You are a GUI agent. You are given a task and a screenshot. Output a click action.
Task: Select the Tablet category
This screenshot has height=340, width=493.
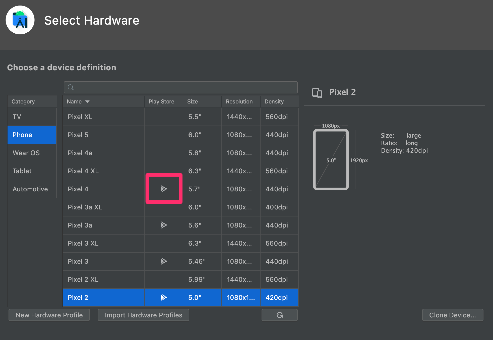pos(32,171)
